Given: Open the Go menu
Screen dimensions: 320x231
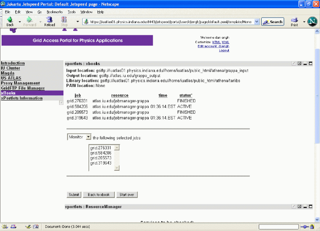Looking at the screenshot, I should click(x=40, y=12).
